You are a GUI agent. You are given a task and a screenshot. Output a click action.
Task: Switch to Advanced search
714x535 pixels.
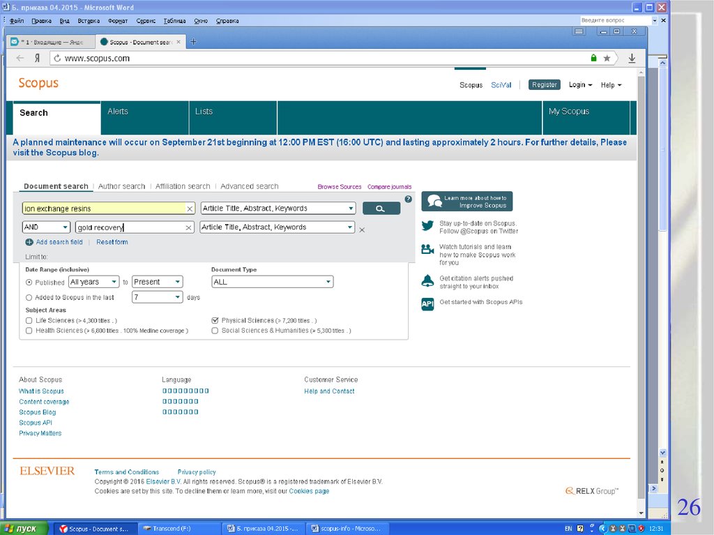(x=250, y=186)
